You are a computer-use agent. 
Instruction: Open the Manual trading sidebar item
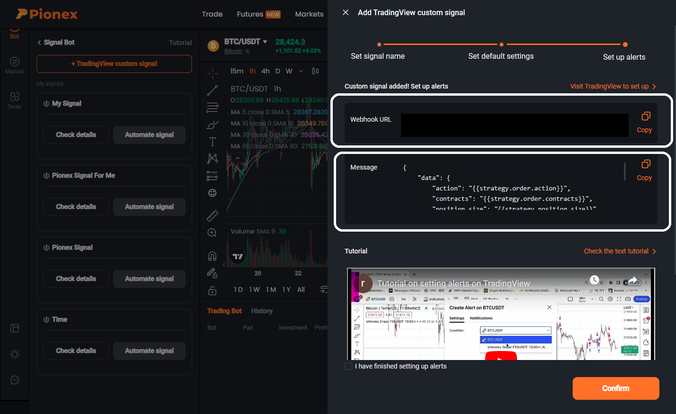15,65
